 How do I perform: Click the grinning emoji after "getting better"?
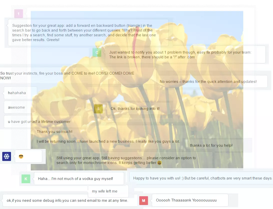[159, 163]
